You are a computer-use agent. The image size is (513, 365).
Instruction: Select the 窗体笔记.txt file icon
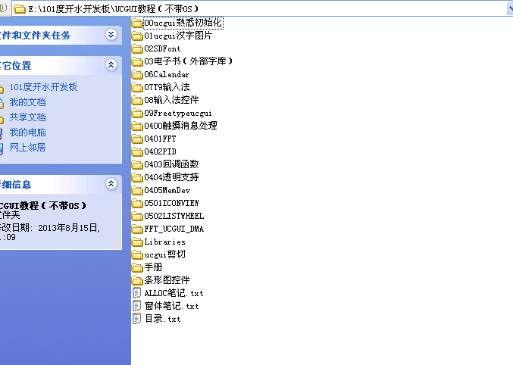136,306
